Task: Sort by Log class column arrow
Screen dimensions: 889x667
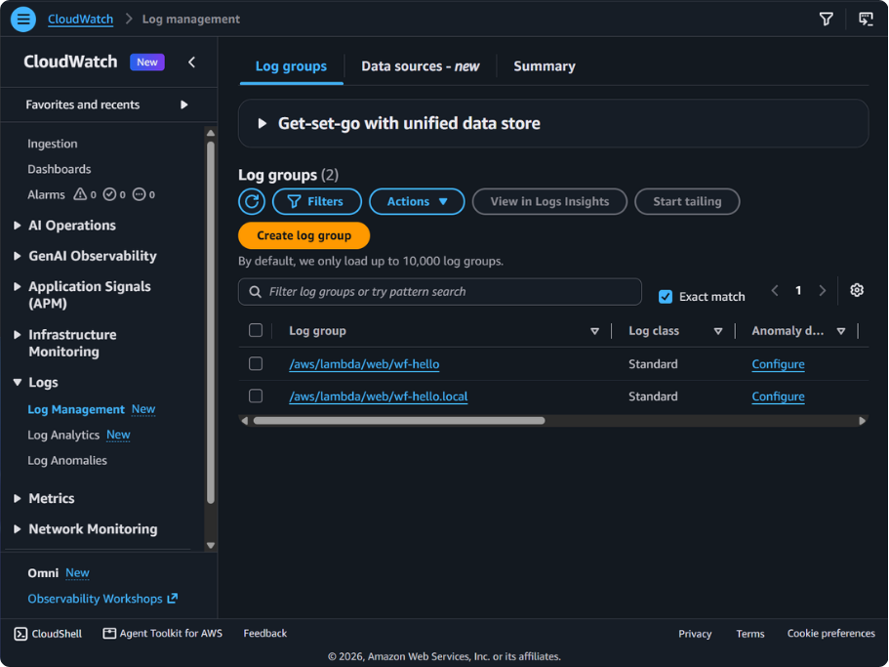Action: [718, 331]
